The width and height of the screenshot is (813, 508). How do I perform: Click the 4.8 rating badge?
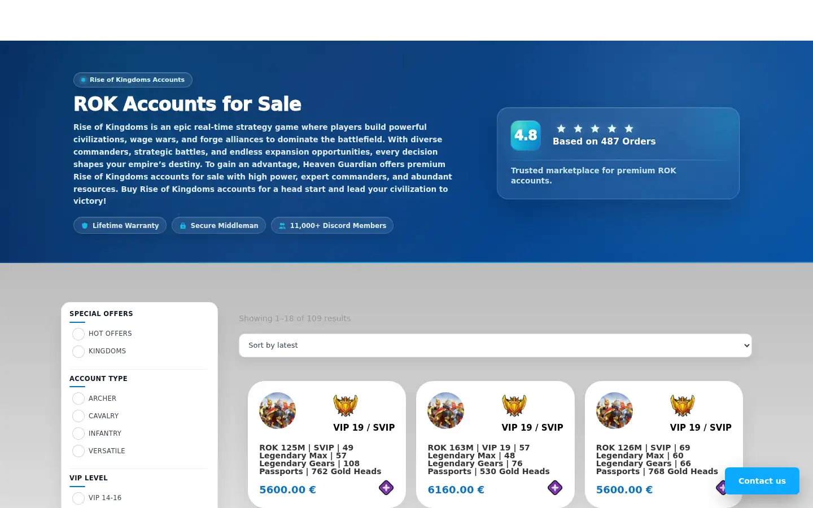pos(526,135)
